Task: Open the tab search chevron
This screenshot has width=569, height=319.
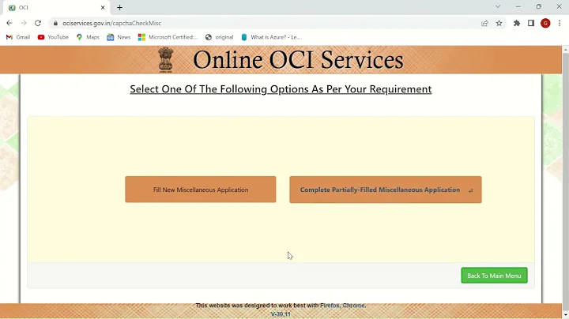Action: 498,6
